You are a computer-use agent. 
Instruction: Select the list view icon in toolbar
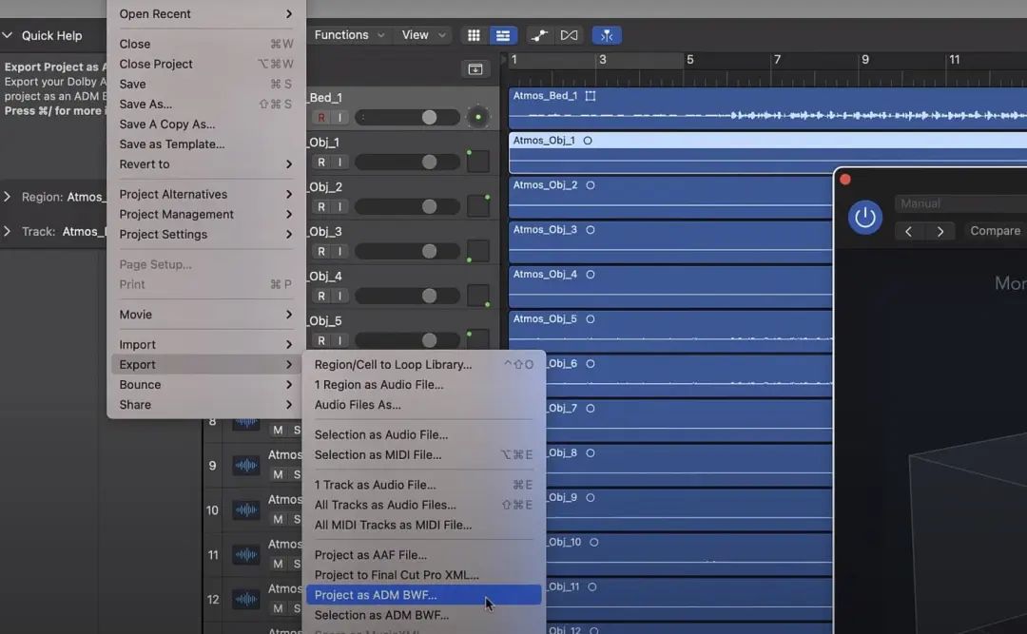tap(503, 35)
